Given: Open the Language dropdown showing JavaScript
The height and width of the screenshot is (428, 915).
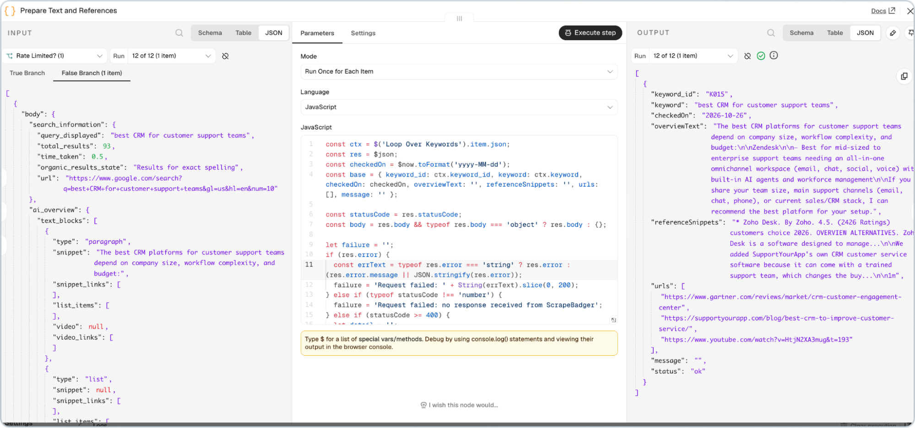Looking at the screenshot, I should point(459,107).
